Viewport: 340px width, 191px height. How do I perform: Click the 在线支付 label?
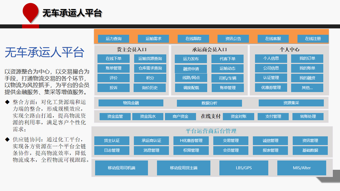211,116
